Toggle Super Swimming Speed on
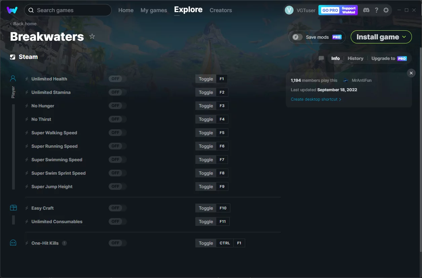Screen dimensions: 422x278 117,160
